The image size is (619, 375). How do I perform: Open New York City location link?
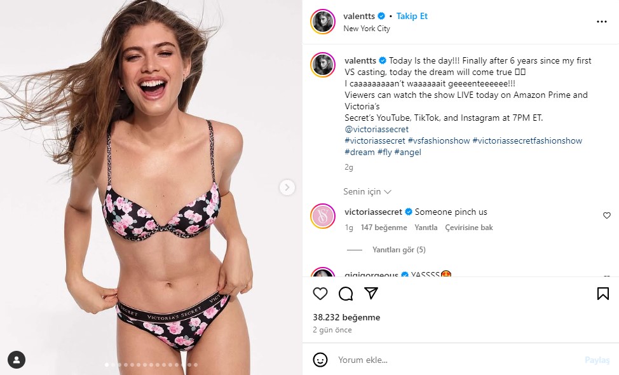pos(367,29)
